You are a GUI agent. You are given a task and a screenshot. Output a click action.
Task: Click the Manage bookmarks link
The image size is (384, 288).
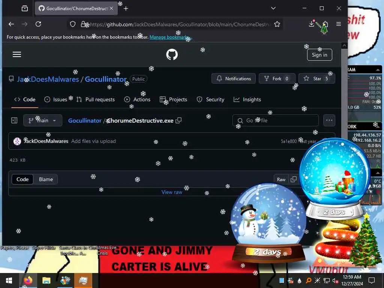coord(171,37)
